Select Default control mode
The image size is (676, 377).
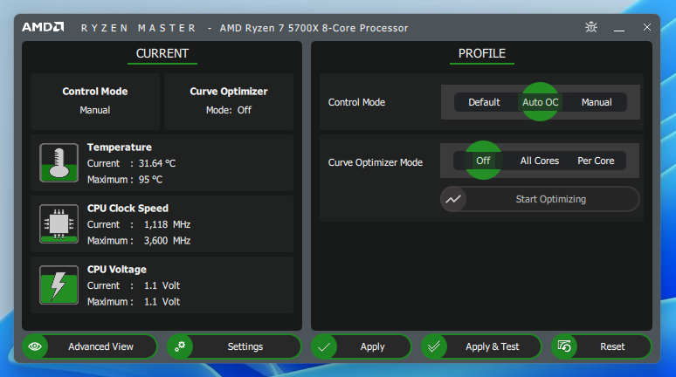tap(484, 102)
